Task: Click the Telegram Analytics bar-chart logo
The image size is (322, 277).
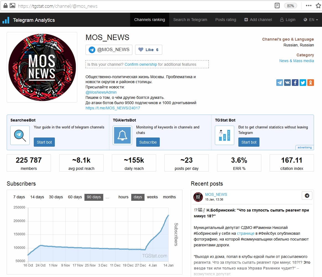Action: click(x=6, y=20)
